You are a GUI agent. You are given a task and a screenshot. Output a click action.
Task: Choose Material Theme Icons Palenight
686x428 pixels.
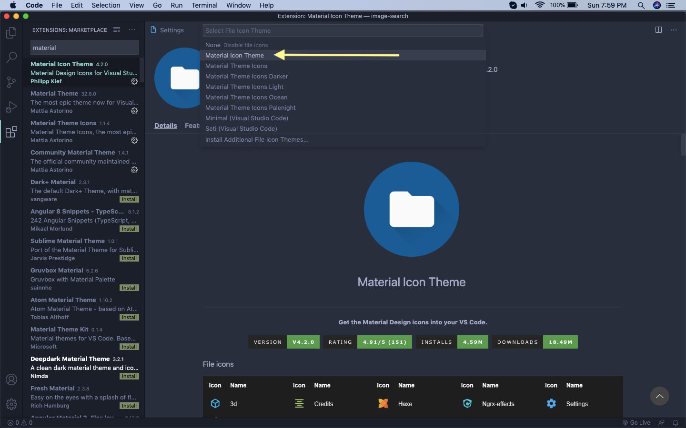point(343,107)
